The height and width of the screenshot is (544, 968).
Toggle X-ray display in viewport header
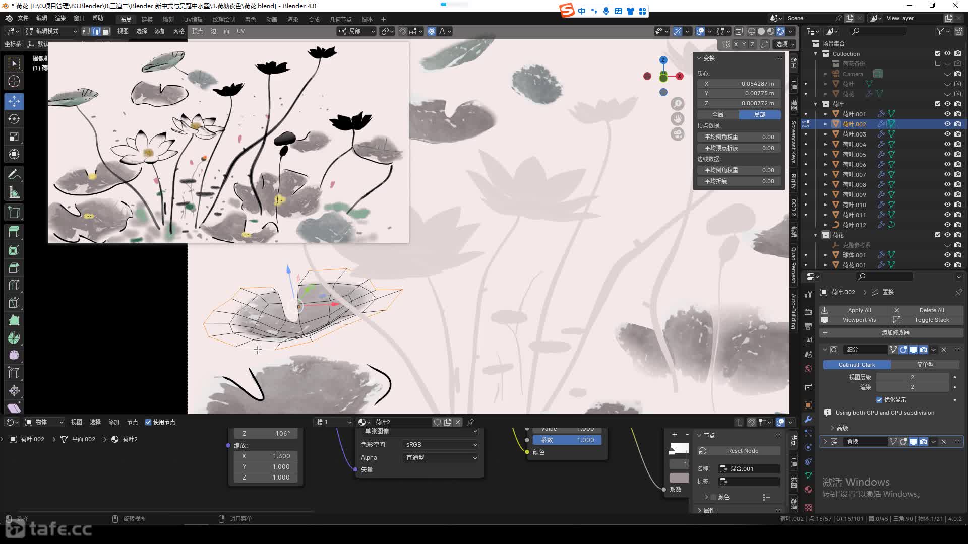(x=739, y=31)
